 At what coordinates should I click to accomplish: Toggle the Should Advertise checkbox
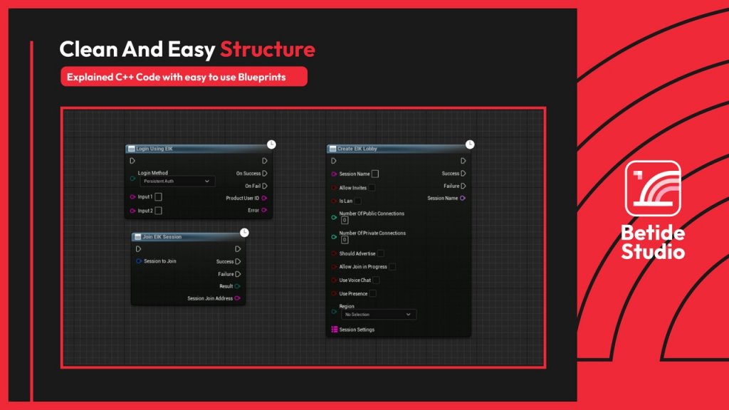[380, 253]
